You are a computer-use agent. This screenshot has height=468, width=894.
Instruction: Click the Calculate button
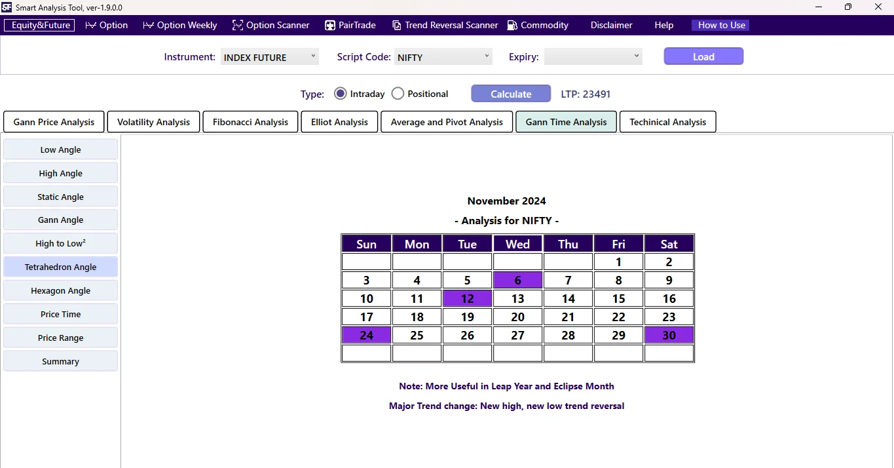coord(510,93)
